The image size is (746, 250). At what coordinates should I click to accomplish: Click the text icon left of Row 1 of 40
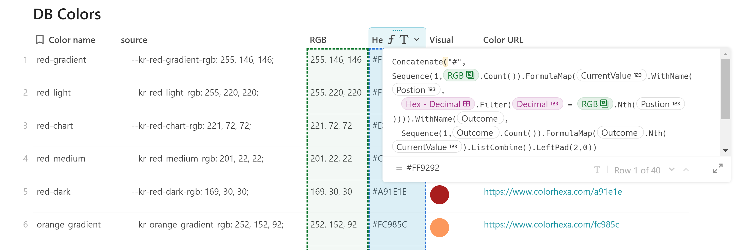click(597, 170)
